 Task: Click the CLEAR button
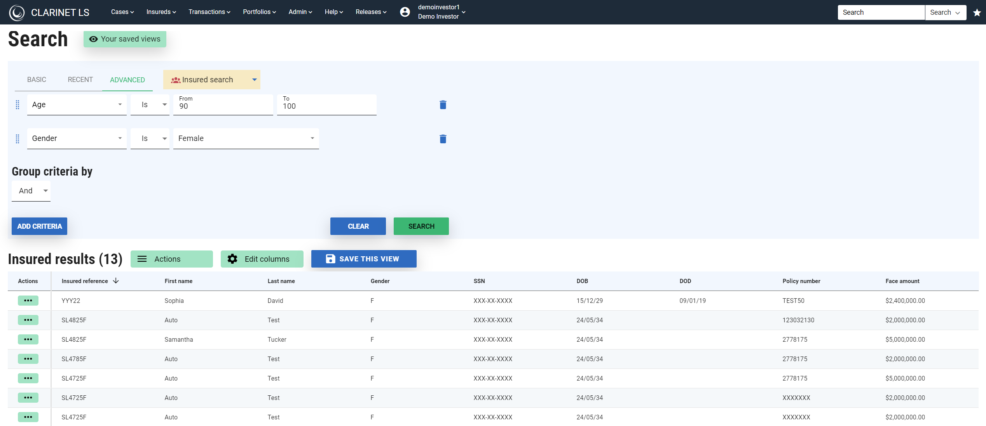[x=358, y=226]
